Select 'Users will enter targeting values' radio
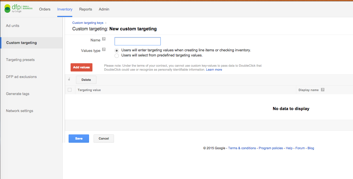353x179 pixels. tap(117, 50)
